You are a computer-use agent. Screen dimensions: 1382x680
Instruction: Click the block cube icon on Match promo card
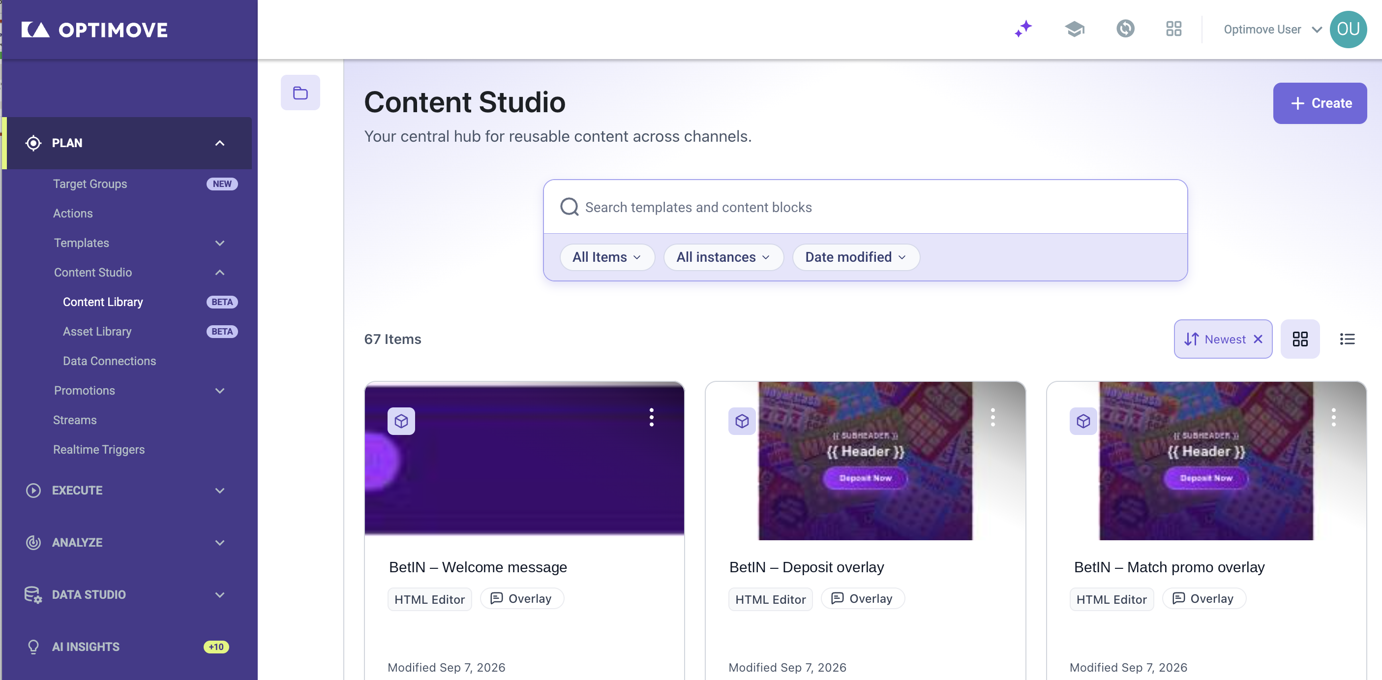tap(1083, 421)
